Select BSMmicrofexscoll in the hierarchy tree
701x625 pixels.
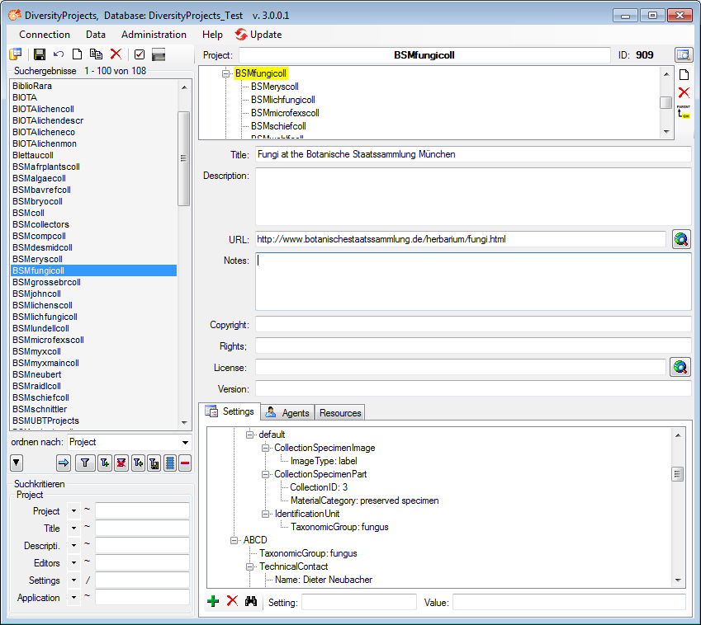(x=285, y=113)
